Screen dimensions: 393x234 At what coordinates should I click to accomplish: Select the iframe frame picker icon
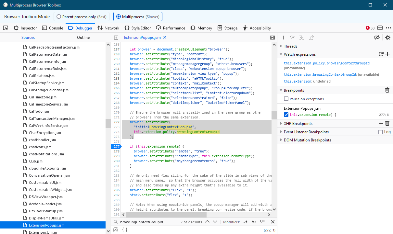(380, 28)
